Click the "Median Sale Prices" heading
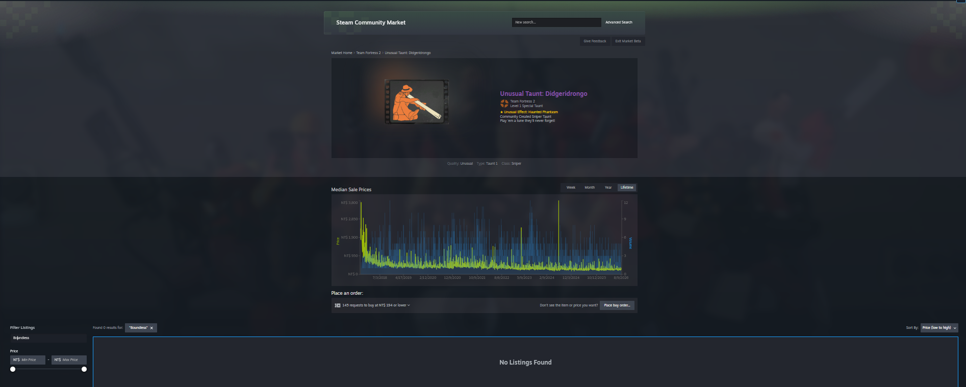This screenshot has width=966, height=387. pyautogui.click(x=351, y=190)
